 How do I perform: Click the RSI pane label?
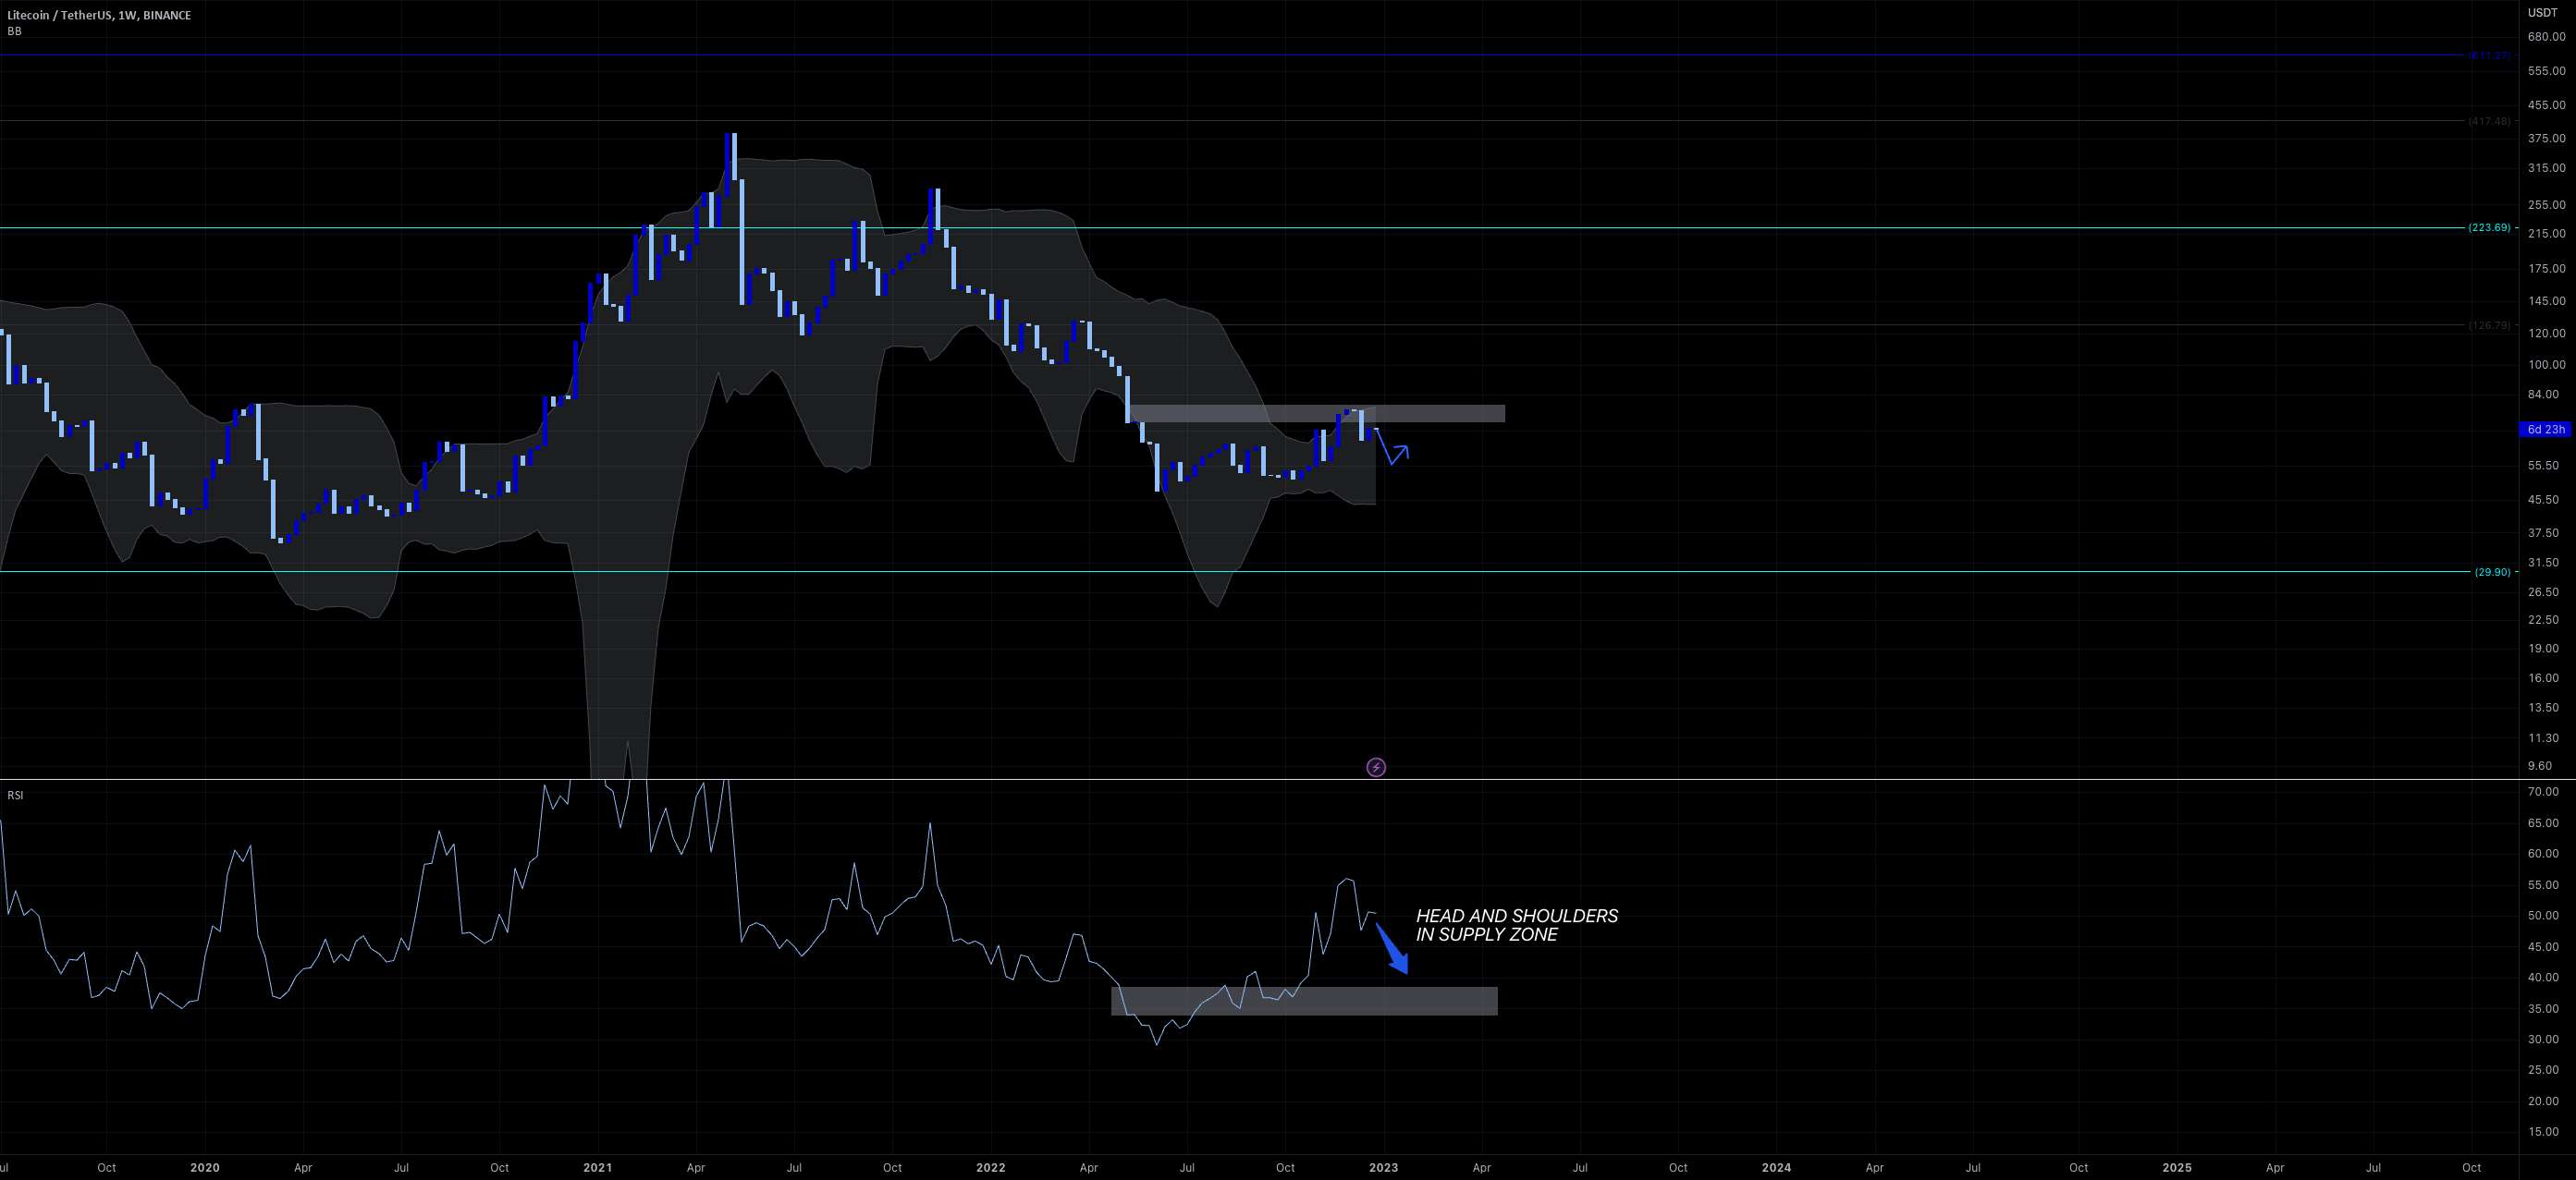click(x=15, y=796)
